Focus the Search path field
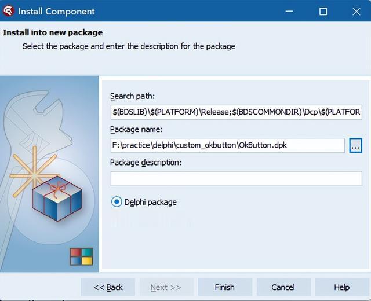The image size is (371, 301). (236, 112)
